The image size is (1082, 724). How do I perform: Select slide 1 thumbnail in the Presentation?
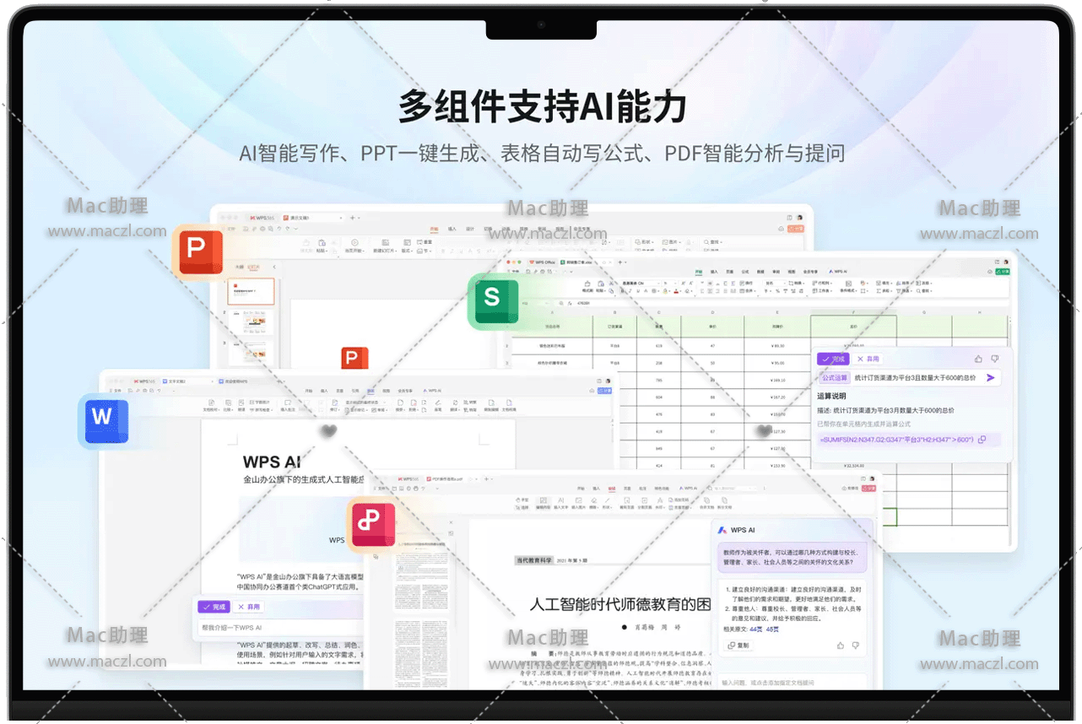pos(252,292)
